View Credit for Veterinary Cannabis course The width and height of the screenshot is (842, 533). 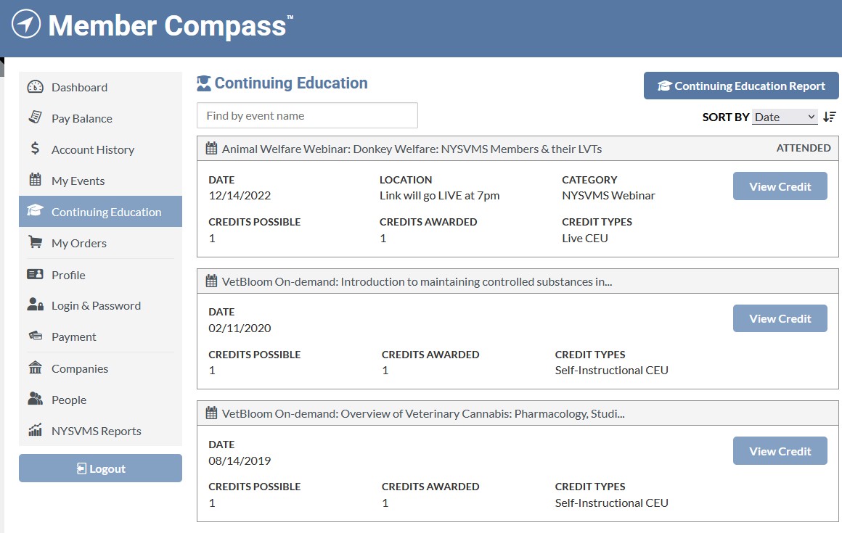(780, 451)
